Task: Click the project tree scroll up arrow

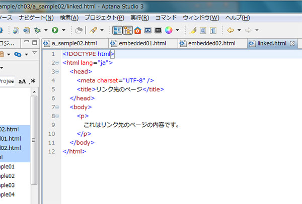Action: (34, 92)
